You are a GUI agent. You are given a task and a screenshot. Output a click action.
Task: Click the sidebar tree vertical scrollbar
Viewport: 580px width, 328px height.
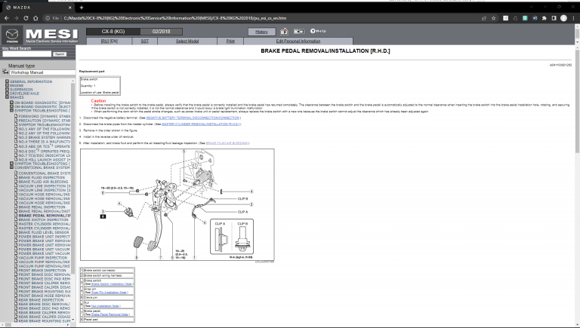point(72,200)
